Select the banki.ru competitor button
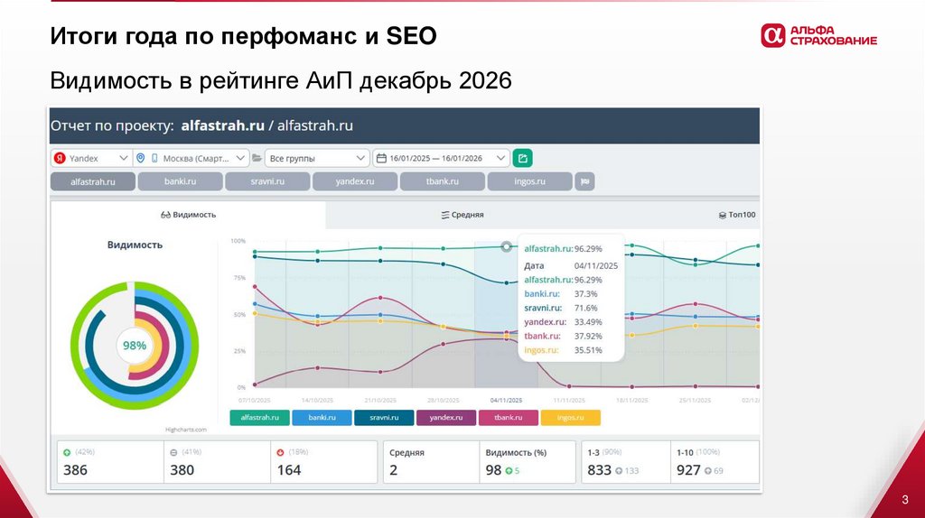Screen dimensions: 925x518 [180, 181]
